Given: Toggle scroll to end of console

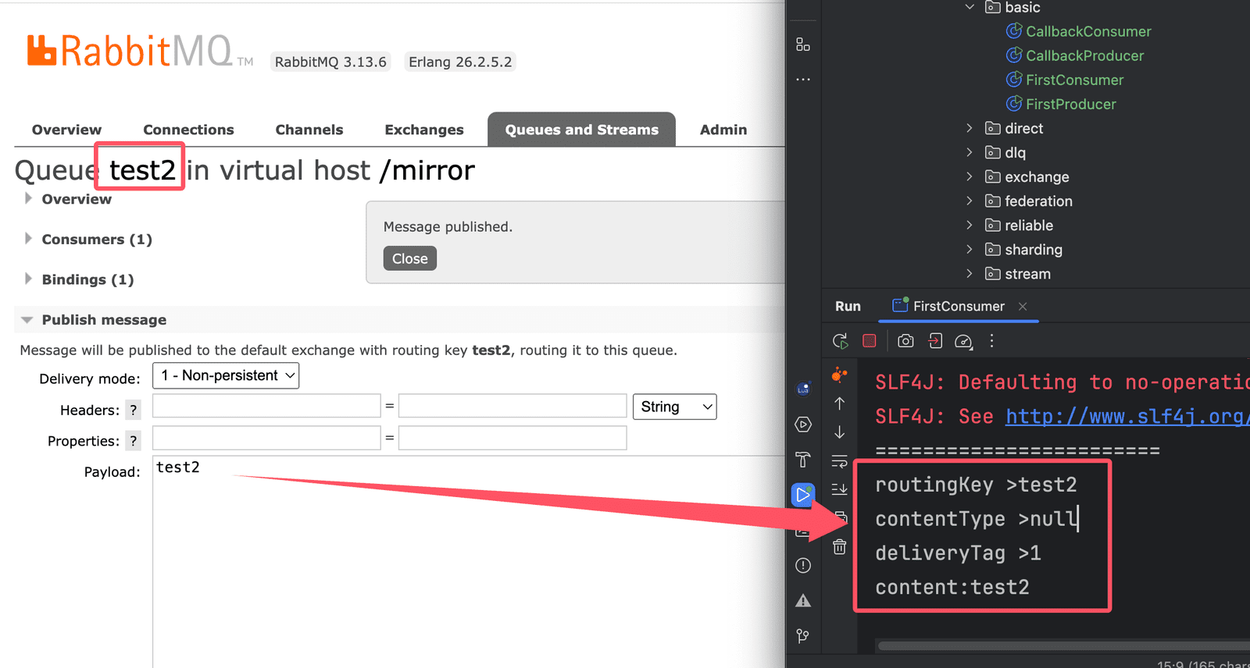Looking at the screenshot, I should click(x=840, y=489).
